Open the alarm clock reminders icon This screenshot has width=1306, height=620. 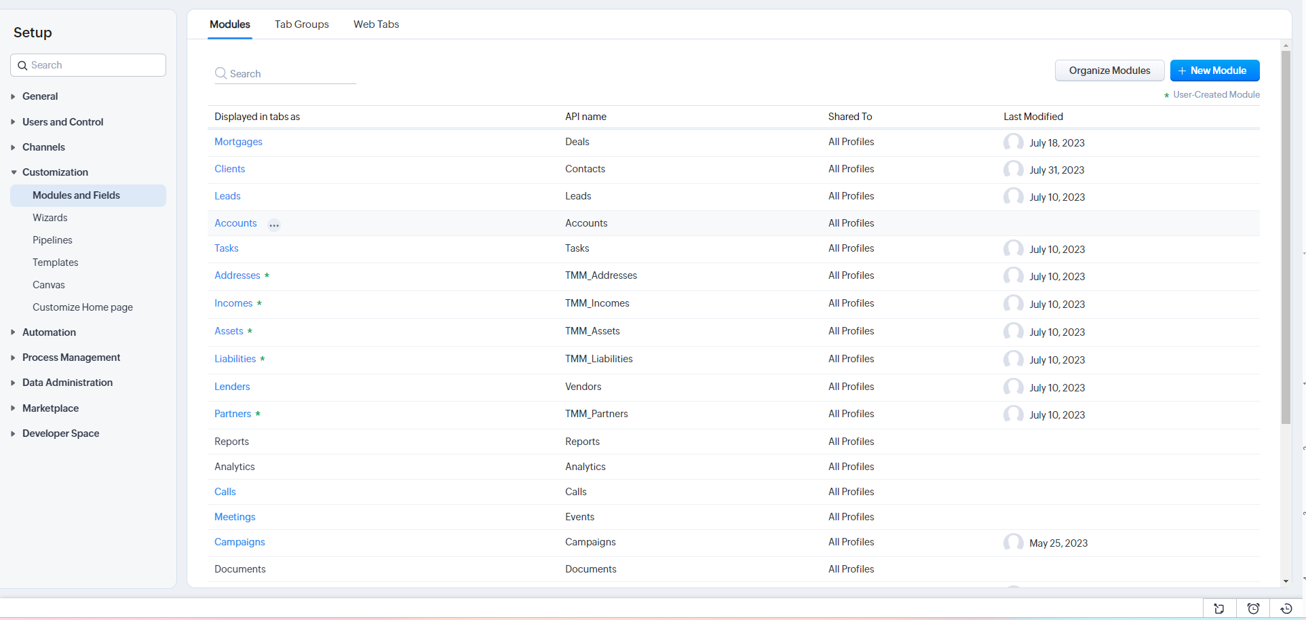1253,608
